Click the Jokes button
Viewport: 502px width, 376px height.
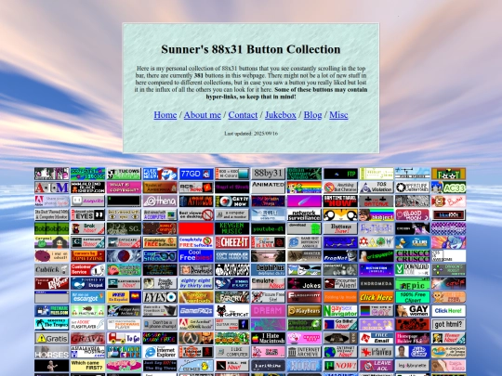point(304,283)
